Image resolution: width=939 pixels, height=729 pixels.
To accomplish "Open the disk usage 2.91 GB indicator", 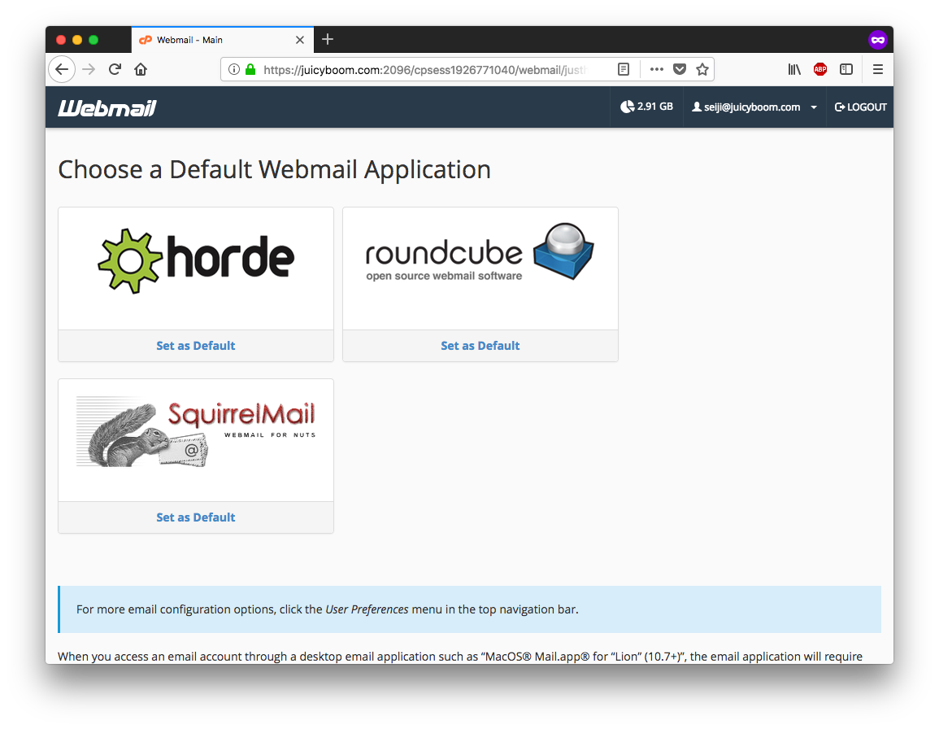I will 647,107.
